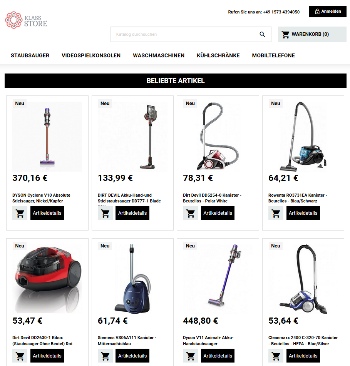Add Rowenta RO3731EA to cart
This screenshot has width=350, height=366.
coord(276,213)
